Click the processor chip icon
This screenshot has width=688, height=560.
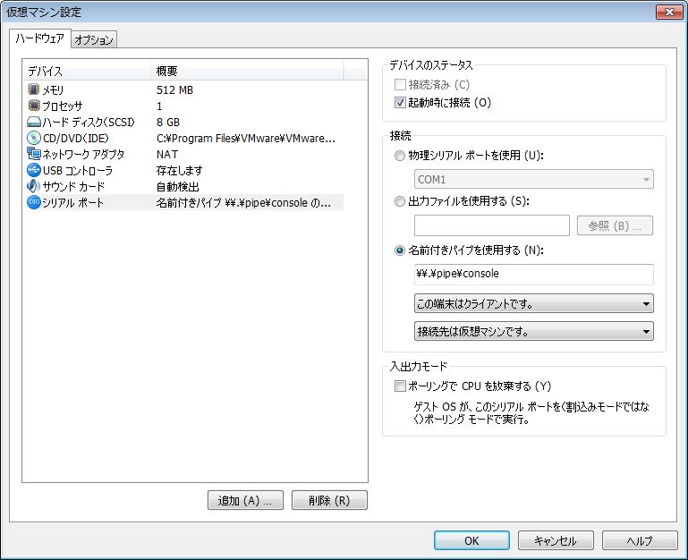coord(33,106)
